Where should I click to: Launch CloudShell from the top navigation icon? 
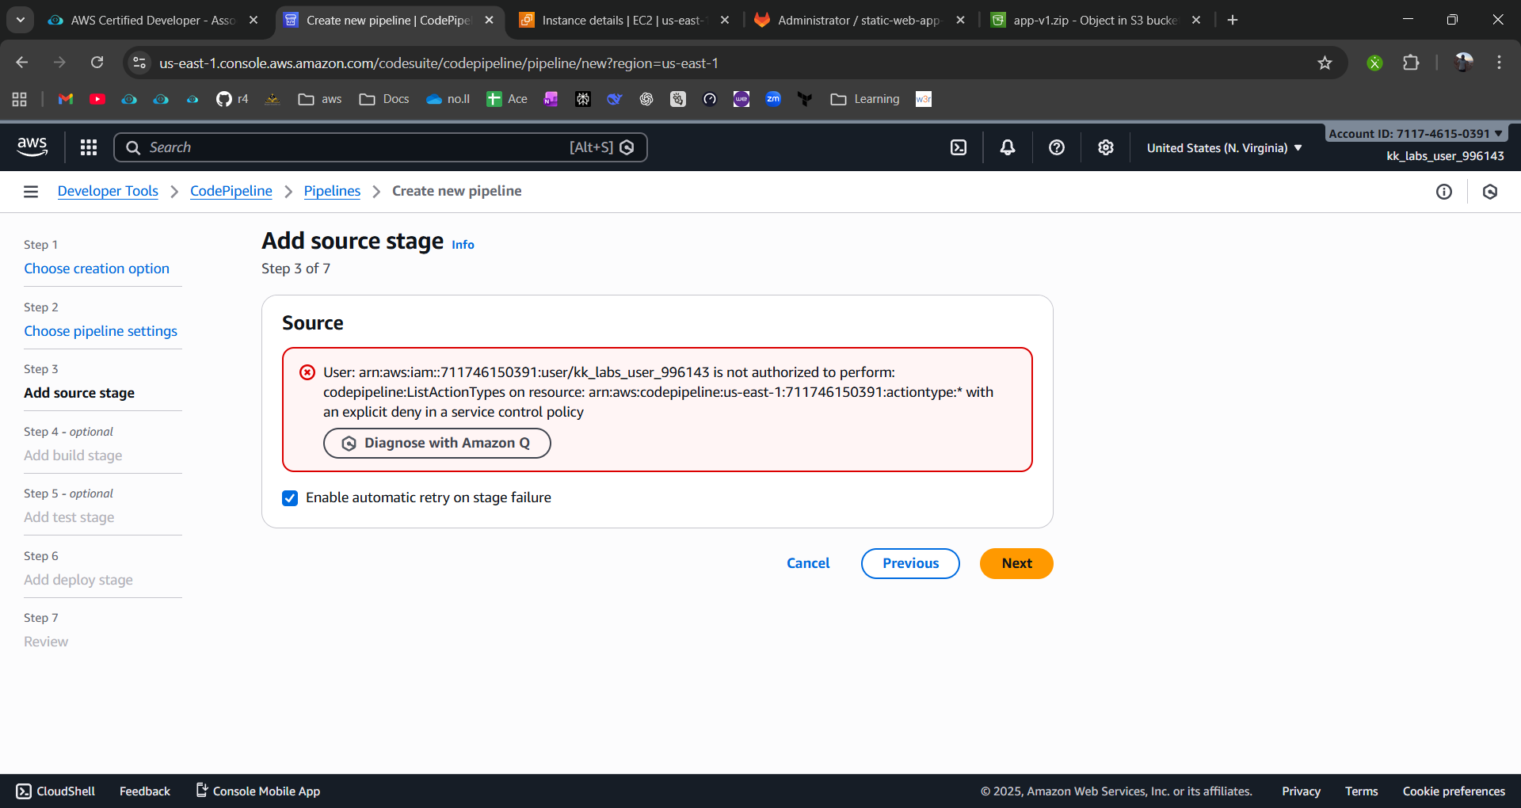(959, 147)
